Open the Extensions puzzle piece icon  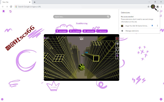[158, 7]
